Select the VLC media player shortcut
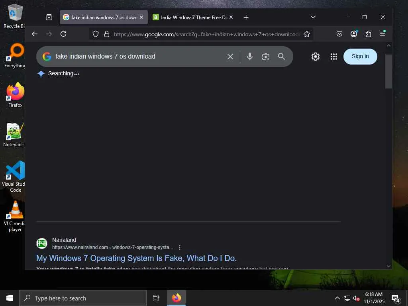Screen dimensions: 408x306 [15, 216]
